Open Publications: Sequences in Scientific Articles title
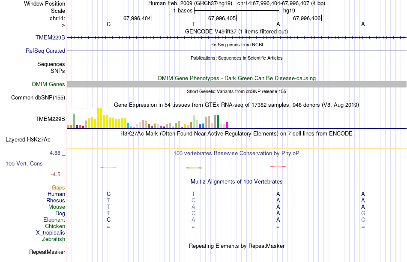Viewport: 407px width, 262px height. coord(236,58)
